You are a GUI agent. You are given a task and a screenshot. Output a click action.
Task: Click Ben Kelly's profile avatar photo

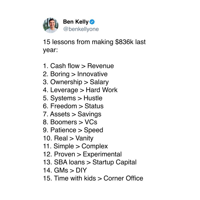[x=51, y=25]
